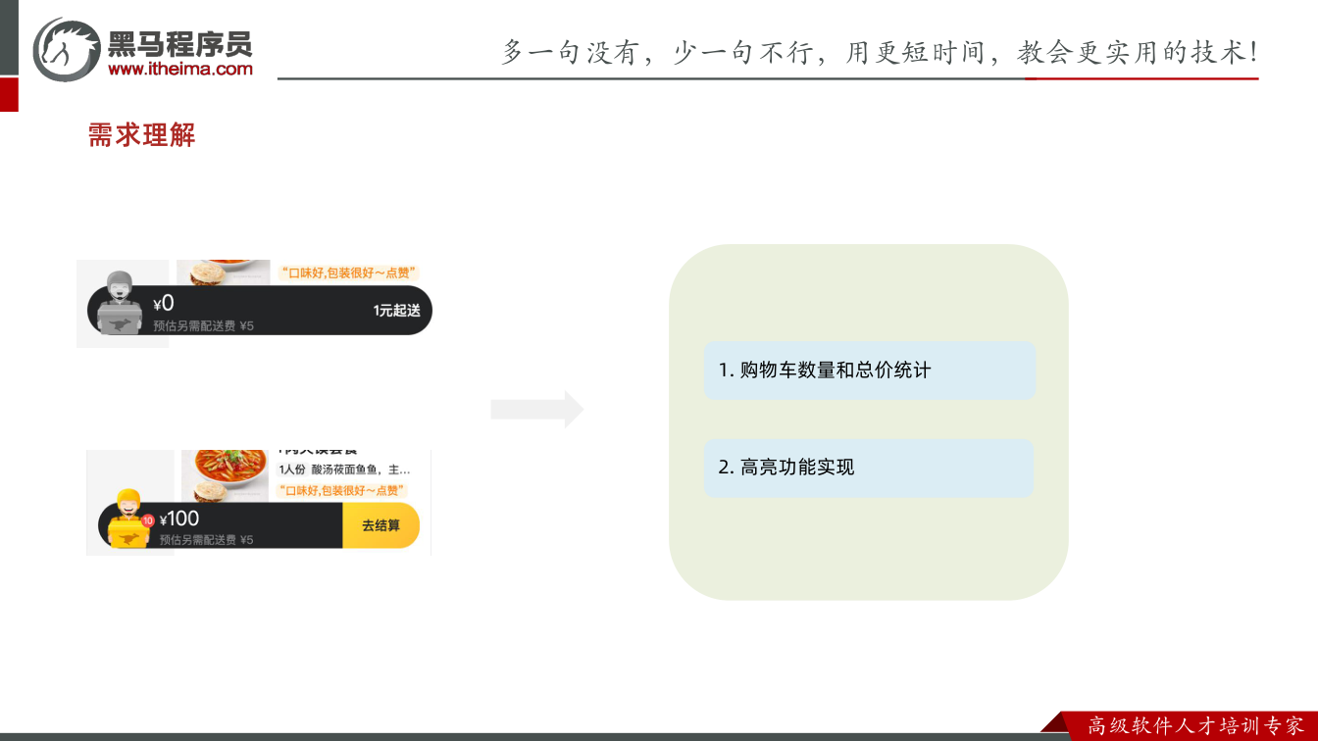Click the ¥0 cart total
Viewport: 1318px width, 741px height.
164,304
